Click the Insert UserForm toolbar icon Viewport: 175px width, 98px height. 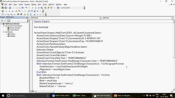pyautogui.click(x=5, y=8)
